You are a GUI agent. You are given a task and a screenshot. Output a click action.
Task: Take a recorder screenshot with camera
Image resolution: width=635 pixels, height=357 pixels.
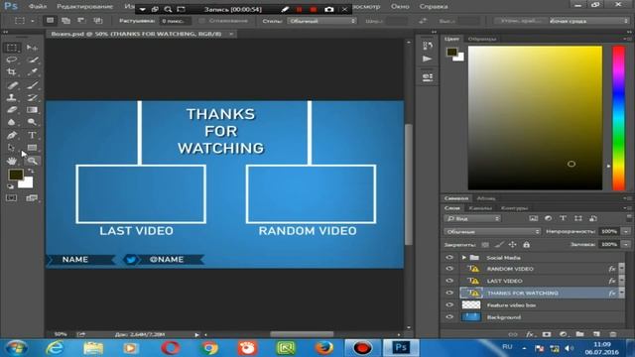[x=328, y=9]
